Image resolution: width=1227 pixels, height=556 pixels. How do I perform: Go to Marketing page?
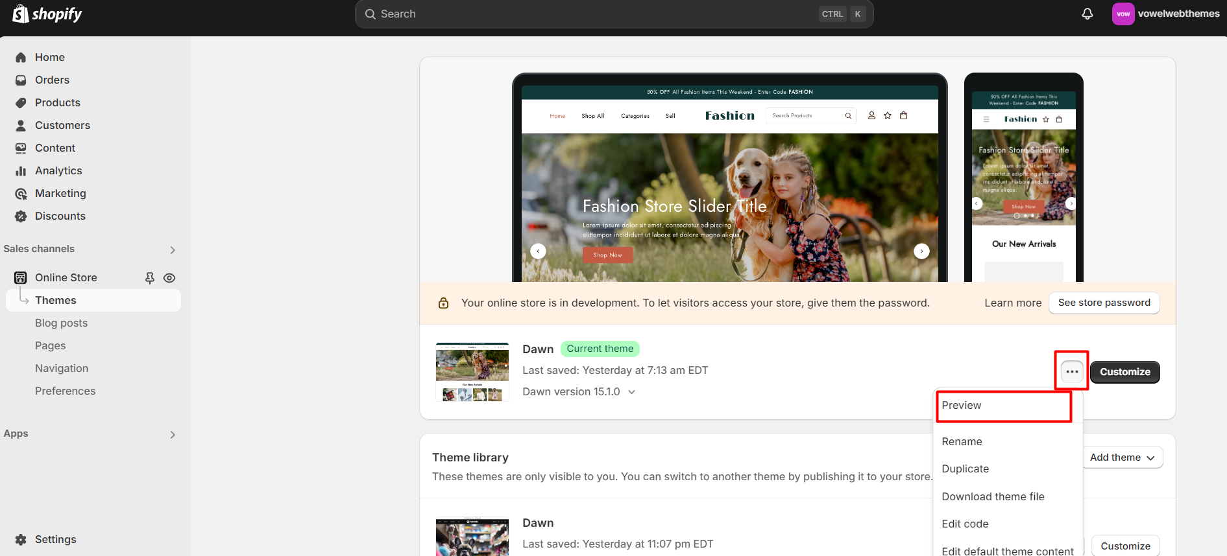click(60, 194)
